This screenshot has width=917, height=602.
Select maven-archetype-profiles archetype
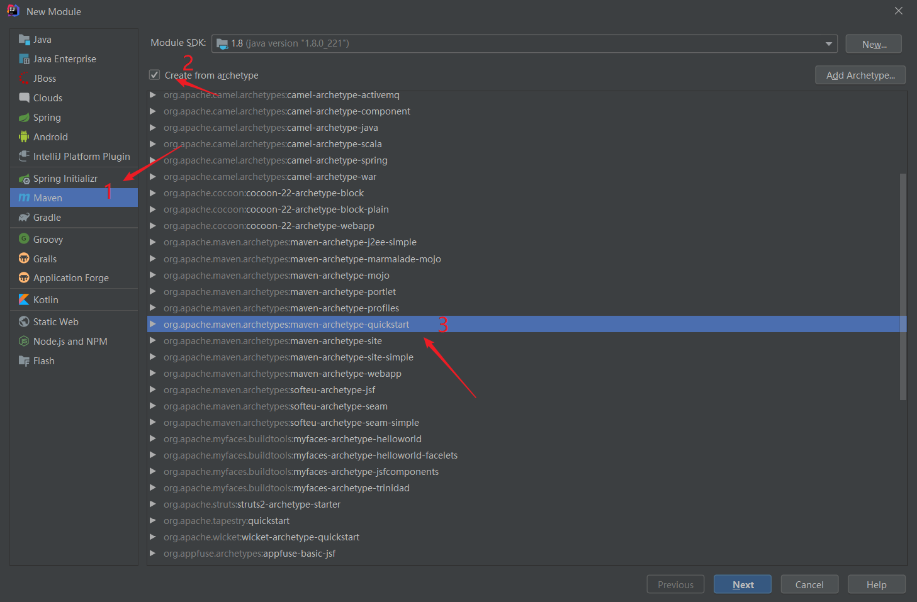(x=526, y=308)
